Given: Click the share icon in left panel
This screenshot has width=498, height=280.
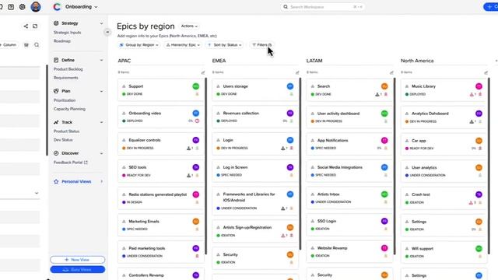Looking at the screenshot, I should [26, 26].
